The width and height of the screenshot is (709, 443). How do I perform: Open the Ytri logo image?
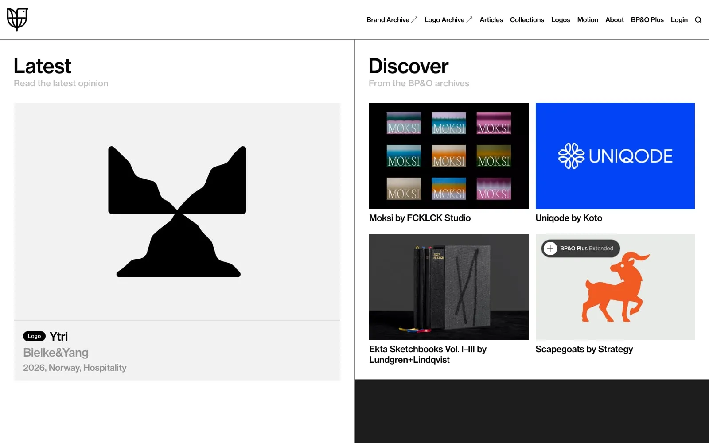pyautogui.click(x=177, y=212)
